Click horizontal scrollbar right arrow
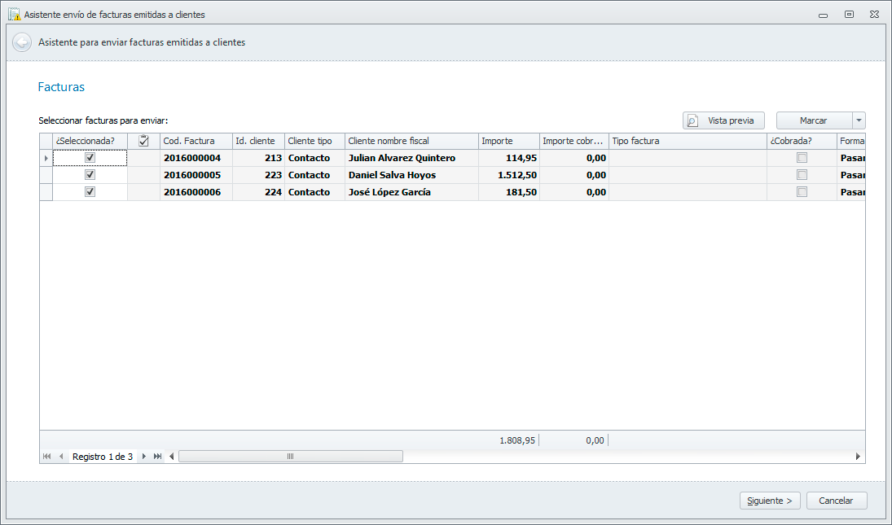Screen dimensions: 892x525 [858, 457]
